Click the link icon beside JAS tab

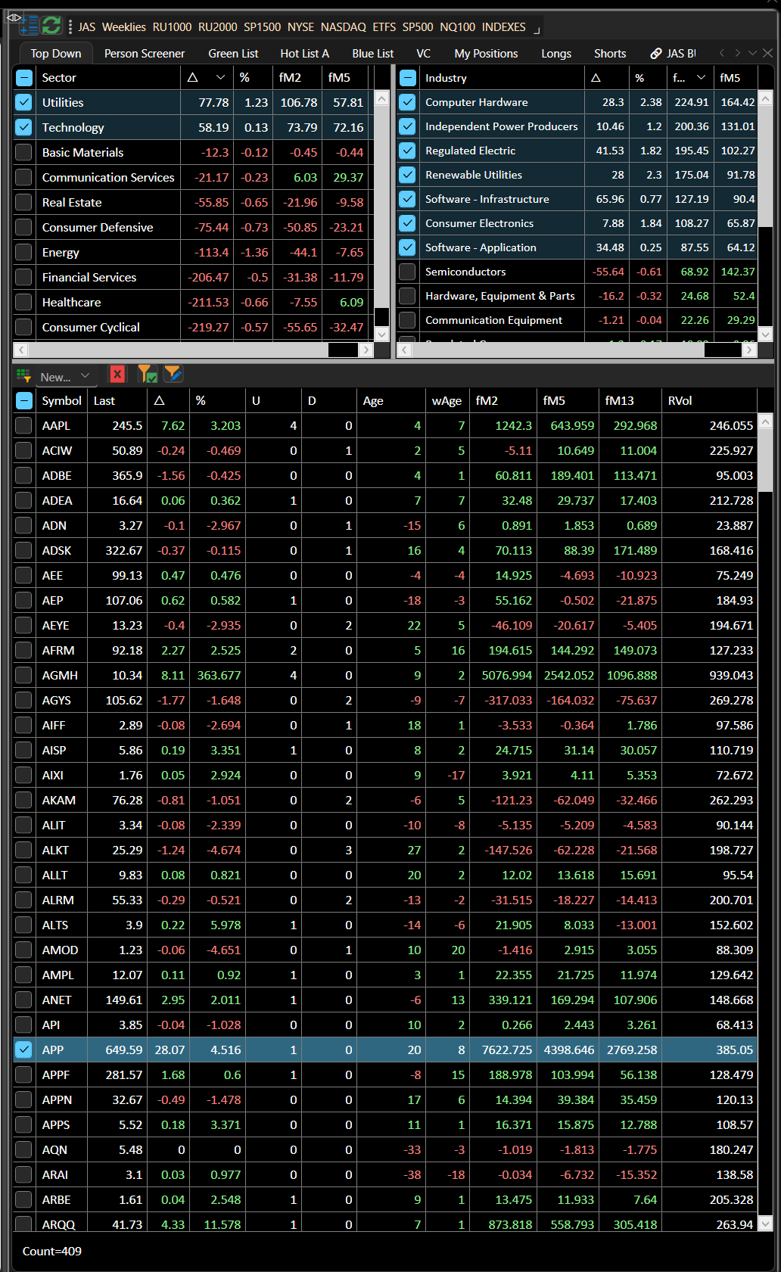(x=656, y=54)
